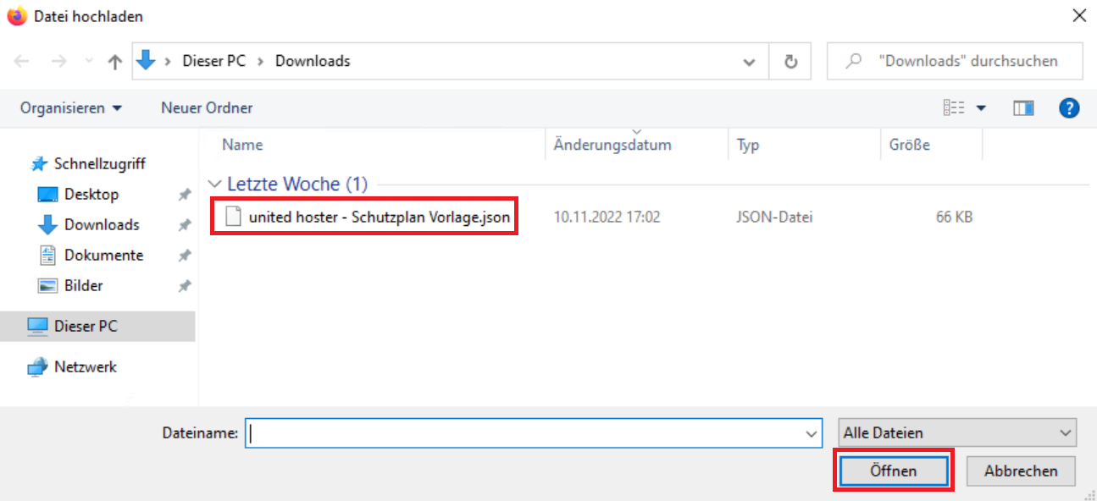Open Desktop in the sidebar

click(x=91, y=194)
